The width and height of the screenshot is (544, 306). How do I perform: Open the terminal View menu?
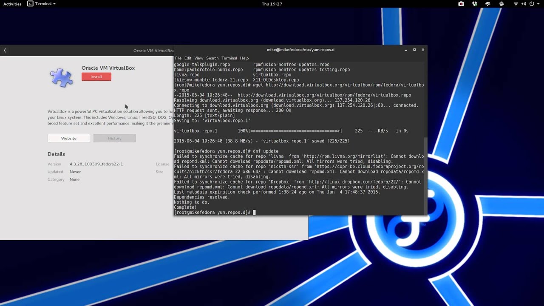point(198,58)
